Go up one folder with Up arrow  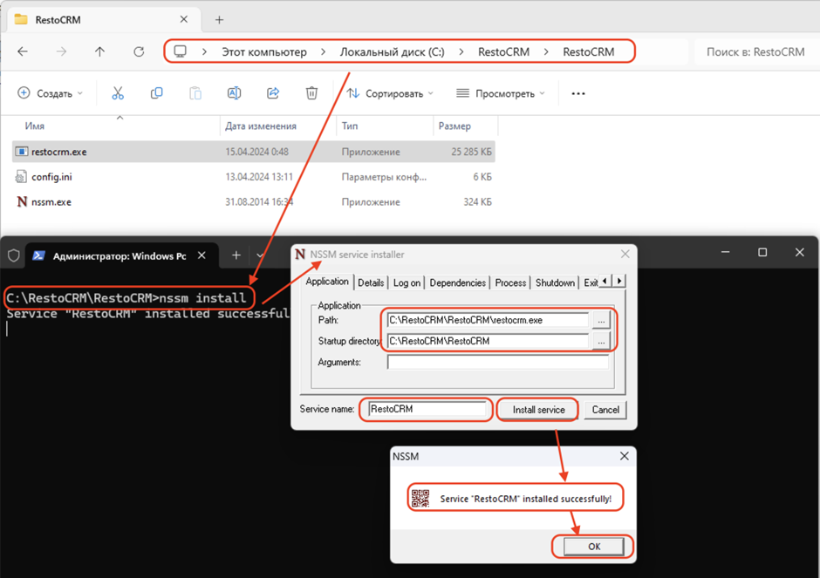99,51
